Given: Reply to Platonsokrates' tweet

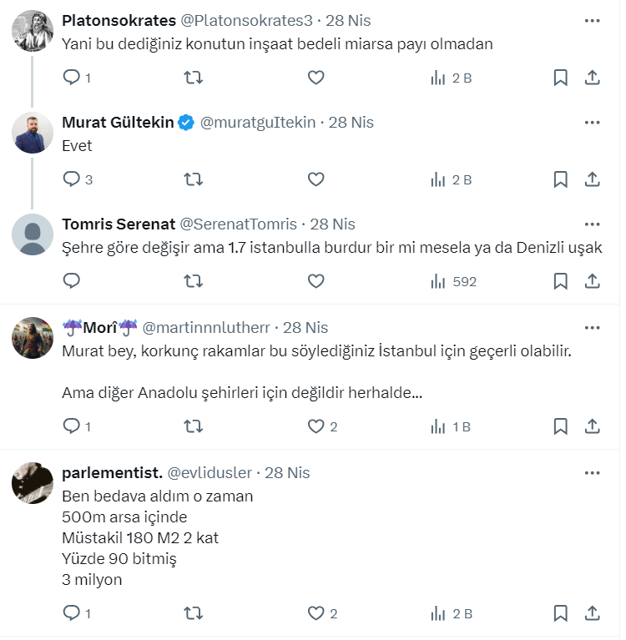Looking at the screenshot, I should (x=72, y=78).
